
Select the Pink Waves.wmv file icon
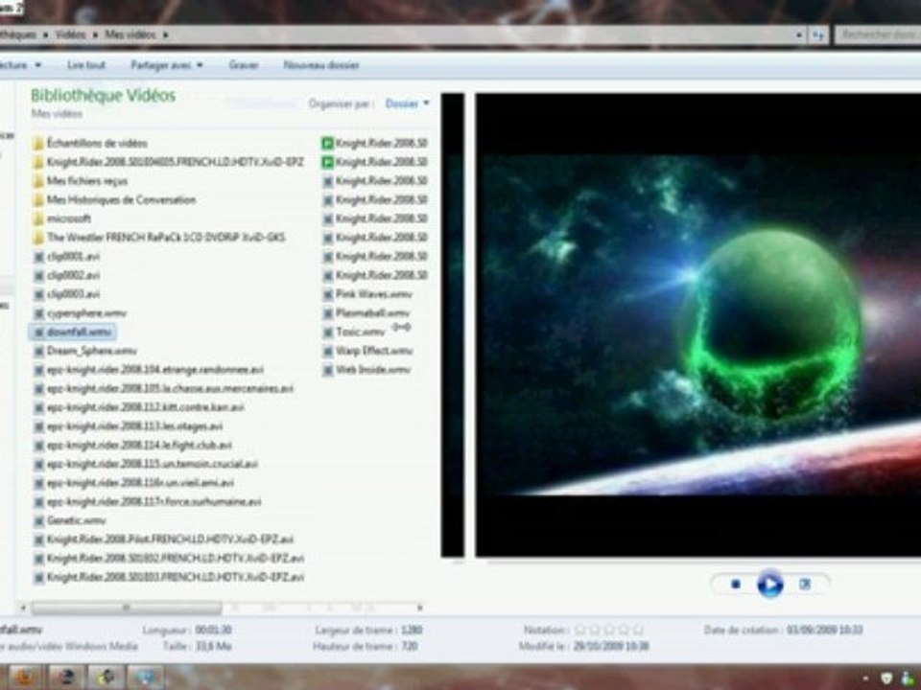point(328,294)
